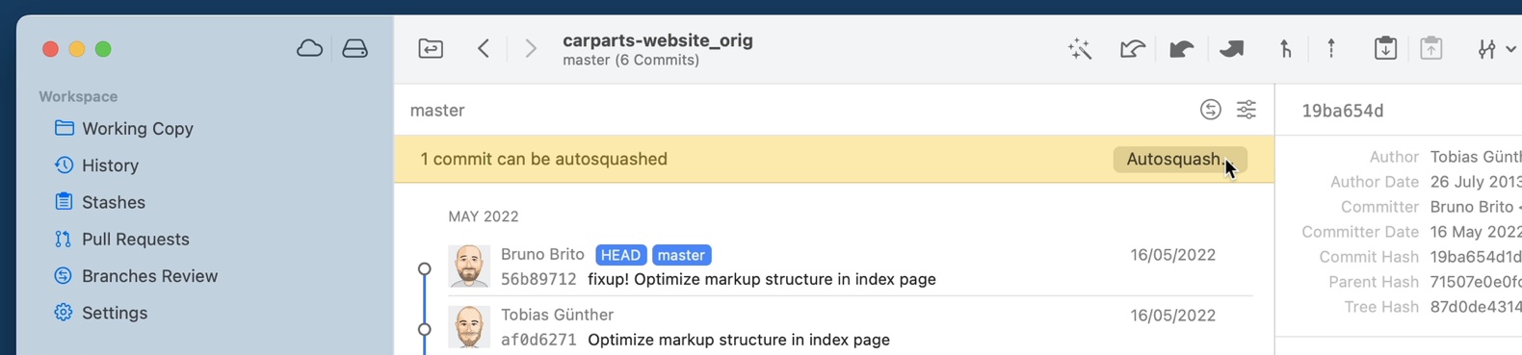This screenshot has width=1522, height=355.
Task: Open Branches Review in the sidebar
Action: click(149, 276)
